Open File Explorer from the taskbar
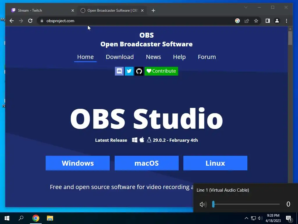Image resolution: width=298 pixels, height=224 pixels. (x=50, y=218)
